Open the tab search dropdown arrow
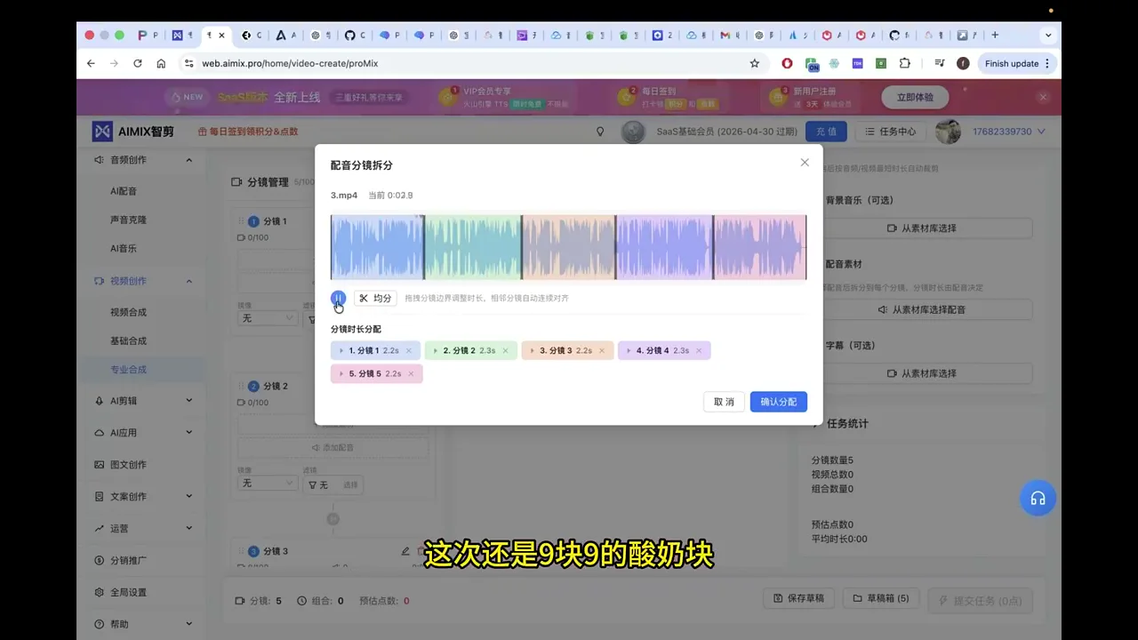Screen dimensions: 1138x640 pos(1048,36)
